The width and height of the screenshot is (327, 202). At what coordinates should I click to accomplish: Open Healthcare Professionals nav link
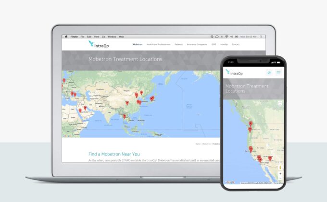[x=159, y=44]
